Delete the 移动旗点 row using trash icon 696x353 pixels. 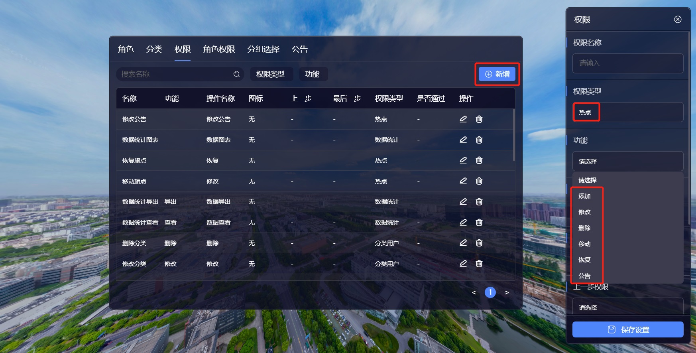[479, 181]
